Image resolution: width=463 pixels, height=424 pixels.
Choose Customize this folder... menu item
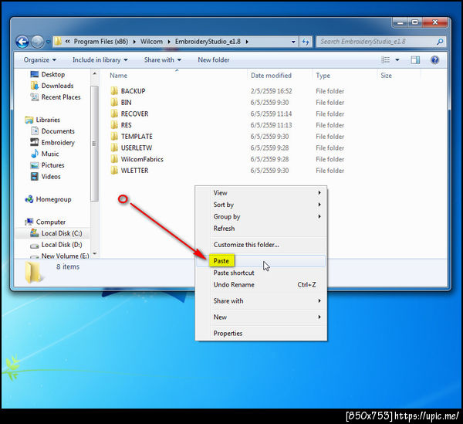(261, 245)
